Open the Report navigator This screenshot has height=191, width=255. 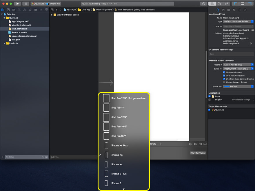click(x=47, y=10)
